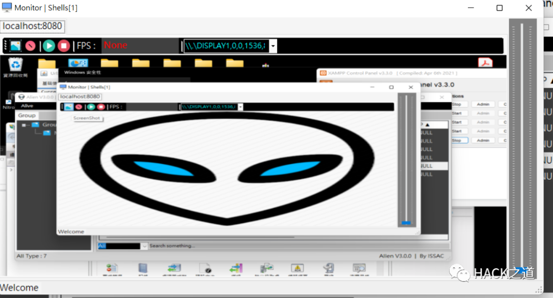
Task: Stop streaming with the red stop button in outer toolbar
Action: (x=63, y=46)
